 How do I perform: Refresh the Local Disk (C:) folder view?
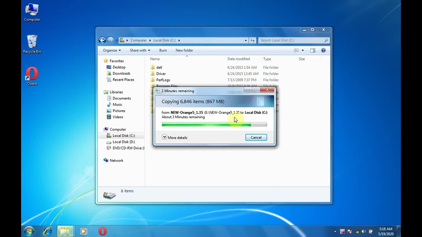click(x=253, y=40)
